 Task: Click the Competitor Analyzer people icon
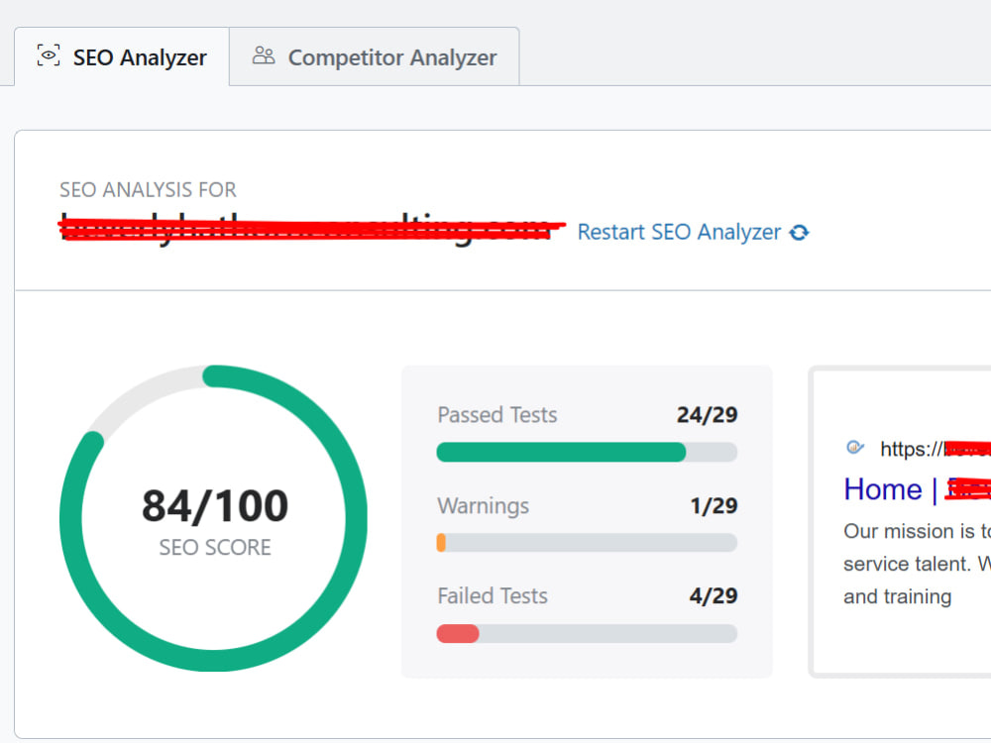tap(264, 55)
